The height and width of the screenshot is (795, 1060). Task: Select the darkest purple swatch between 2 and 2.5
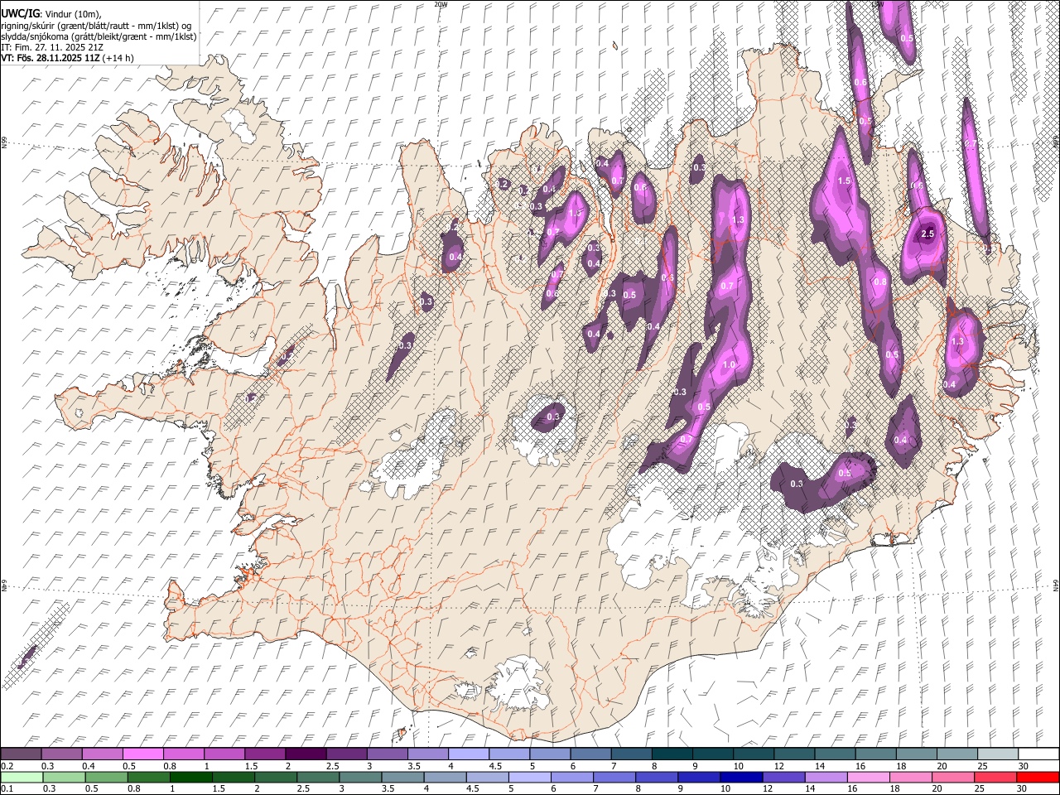306,754
